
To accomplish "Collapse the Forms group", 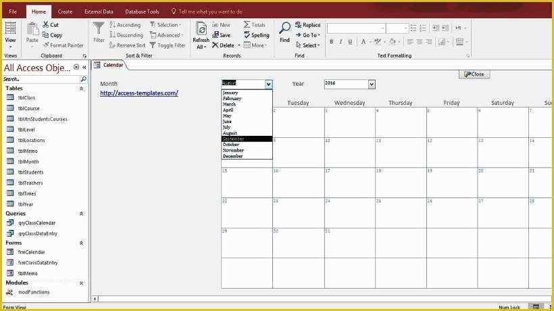I will 81,243.
